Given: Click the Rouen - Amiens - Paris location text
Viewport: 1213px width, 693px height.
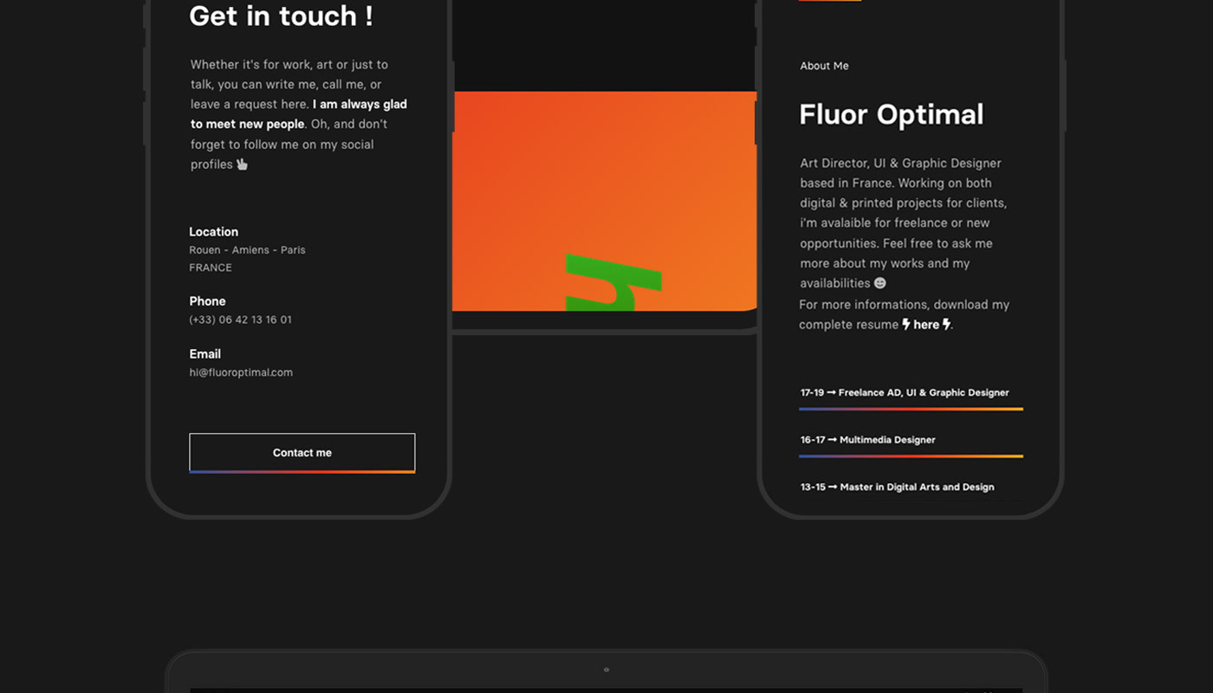Looking at the screenshot, I should pos(247,249).
